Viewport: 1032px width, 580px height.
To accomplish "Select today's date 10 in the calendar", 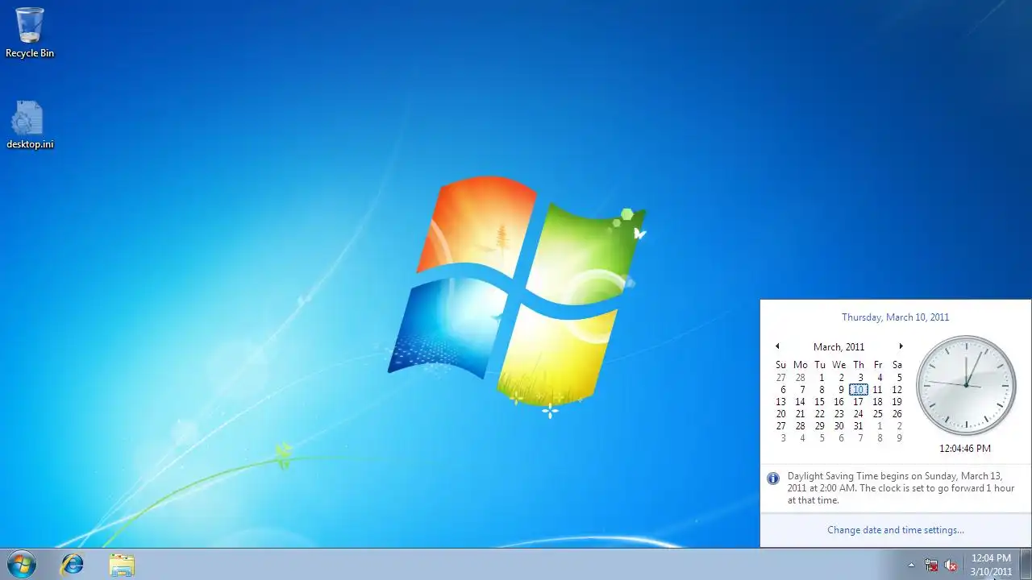I will pyautogui.click(x=858, y=390).
